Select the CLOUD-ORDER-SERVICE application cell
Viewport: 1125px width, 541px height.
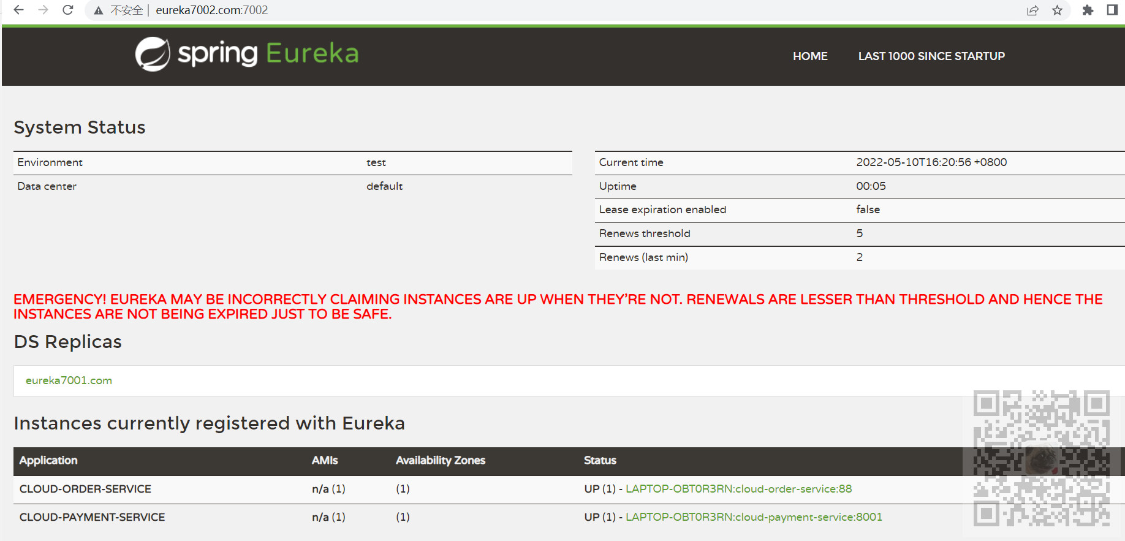click(85, 489)
